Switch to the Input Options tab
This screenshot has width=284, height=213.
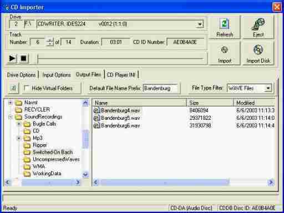[x=57, y=75]
